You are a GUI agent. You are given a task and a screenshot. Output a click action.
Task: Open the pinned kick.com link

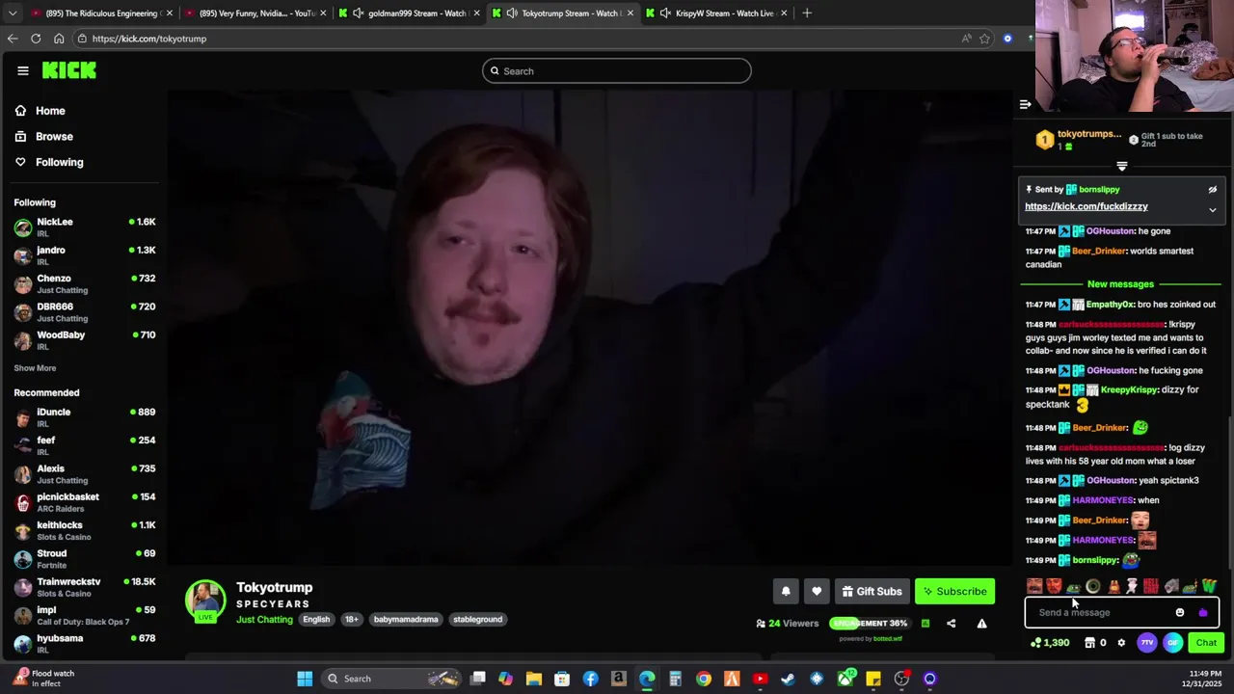click(1086, 206)
